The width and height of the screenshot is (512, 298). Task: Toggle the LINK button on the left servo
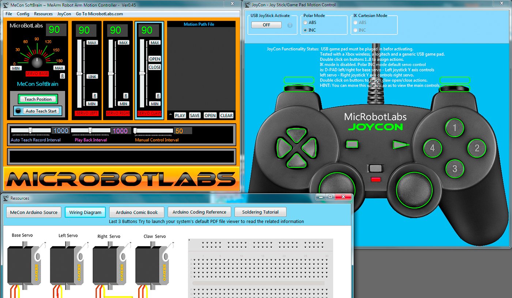tap(92, 77)
